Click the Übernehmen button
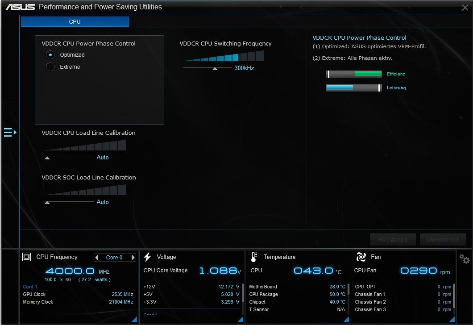This screenshot has width=473, height=325. point(443,240)
